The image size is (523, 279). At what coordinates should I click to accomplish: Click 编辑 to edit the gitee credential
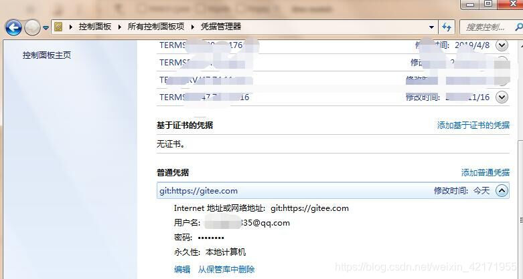pos(182,270)
